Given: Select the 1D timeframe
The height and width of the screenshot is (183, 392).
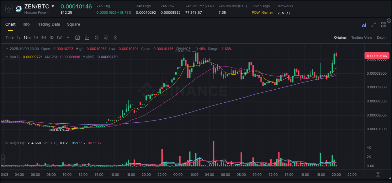Looking at the screenshot, I should [51, 37].
